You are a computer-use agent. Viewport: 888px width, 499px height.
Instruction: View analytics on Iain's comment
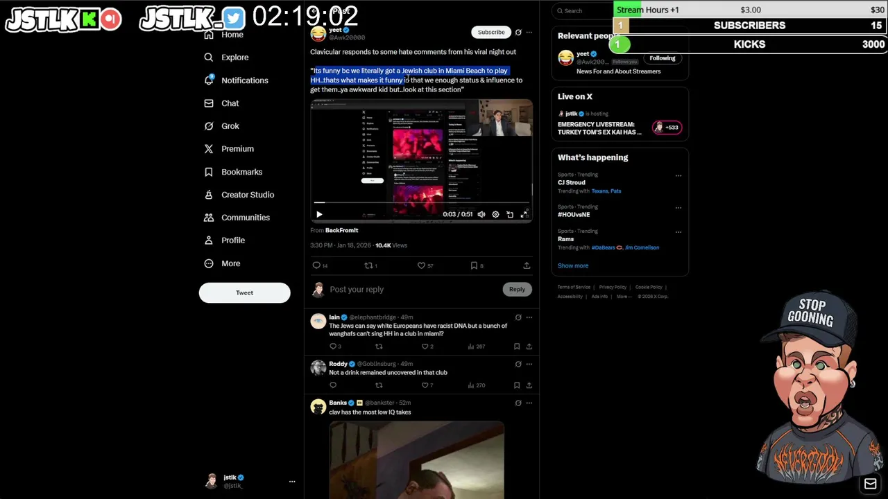pos(477,347)
